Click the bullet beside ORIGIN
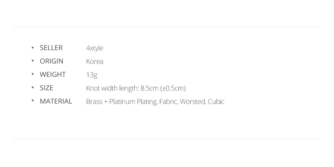Screen dimensions: 334x167 coord(33,61)
